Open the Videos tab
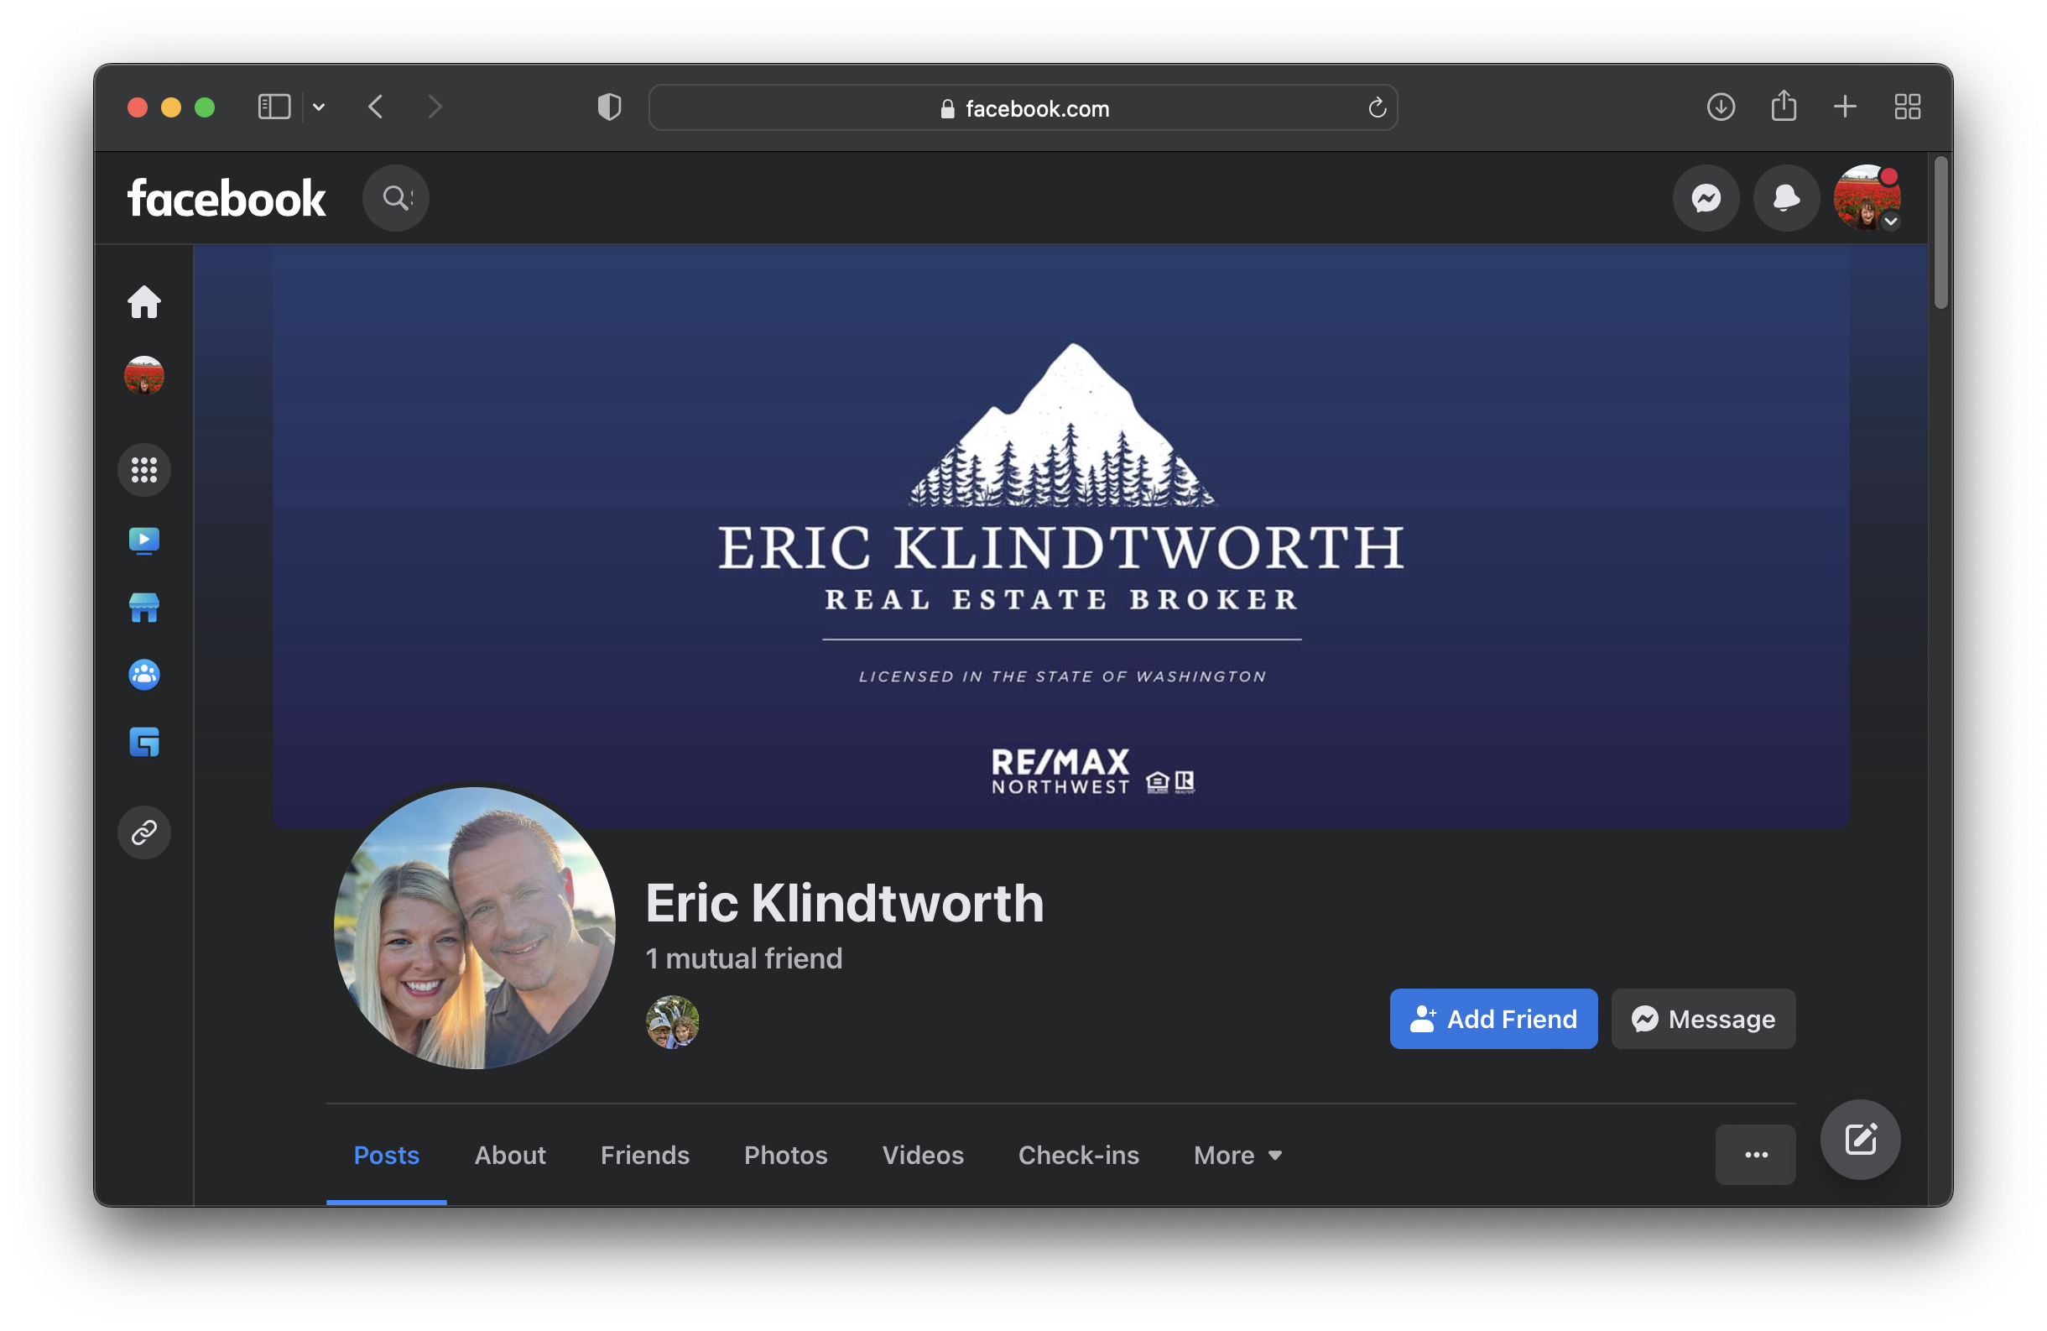Image resolution: width=2047 pixels, height=1331 pixels. [x=923, y=1155]
